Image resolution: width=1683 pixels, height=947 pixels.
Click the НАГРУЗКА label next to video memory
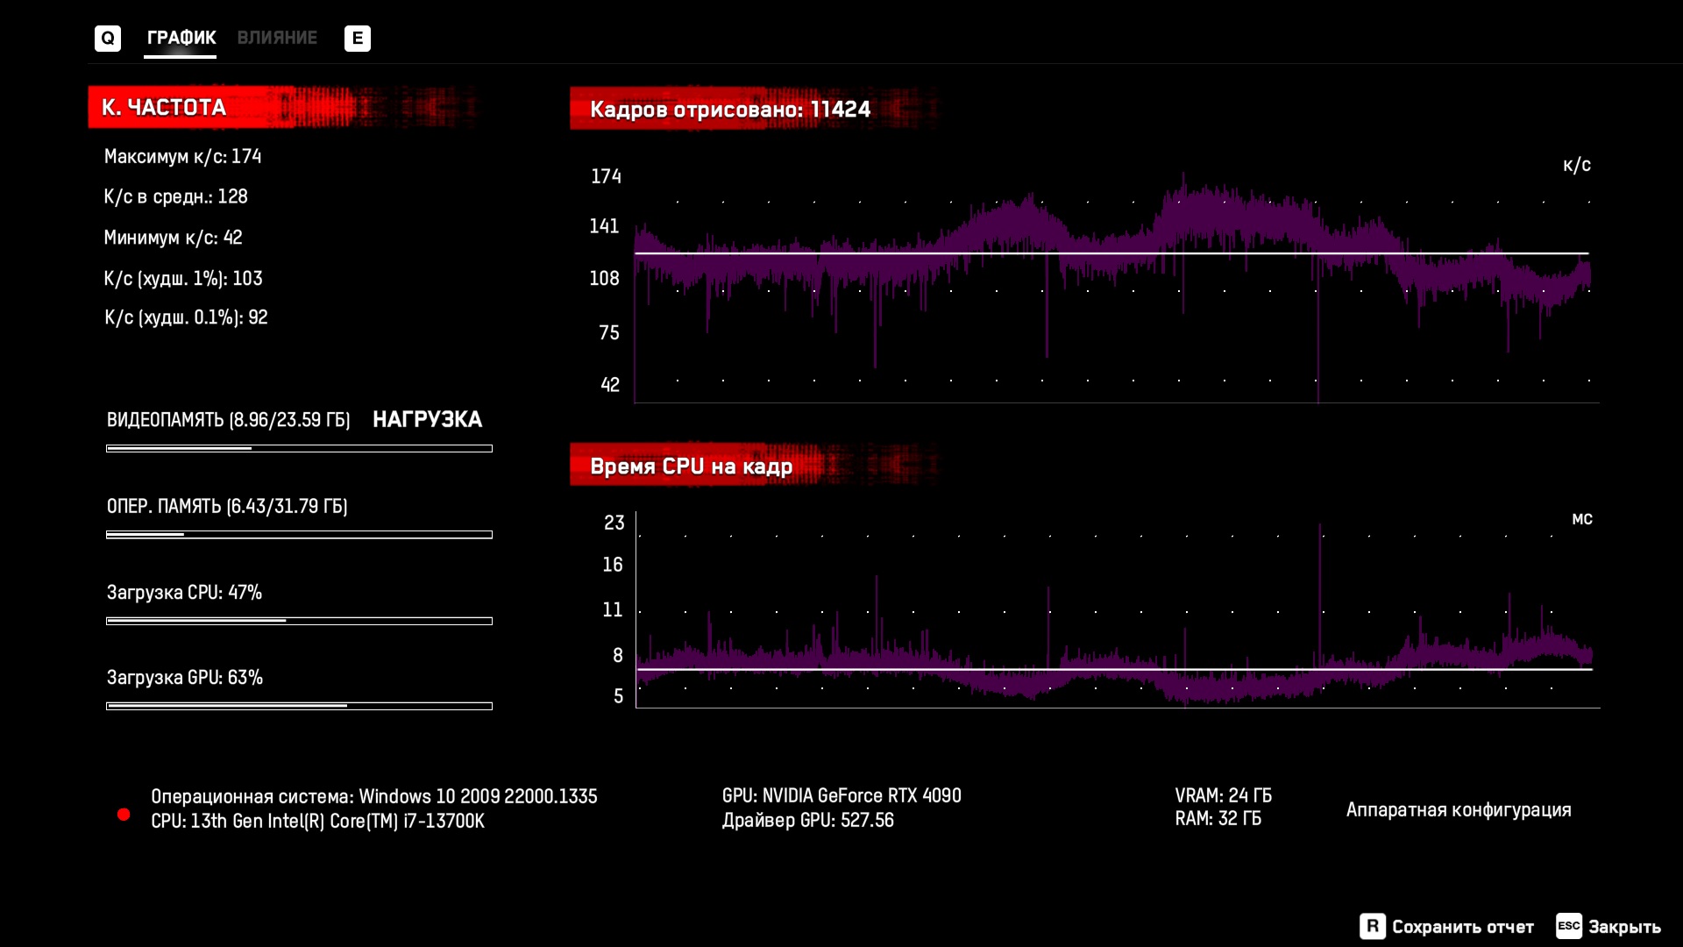click(427, 419)
